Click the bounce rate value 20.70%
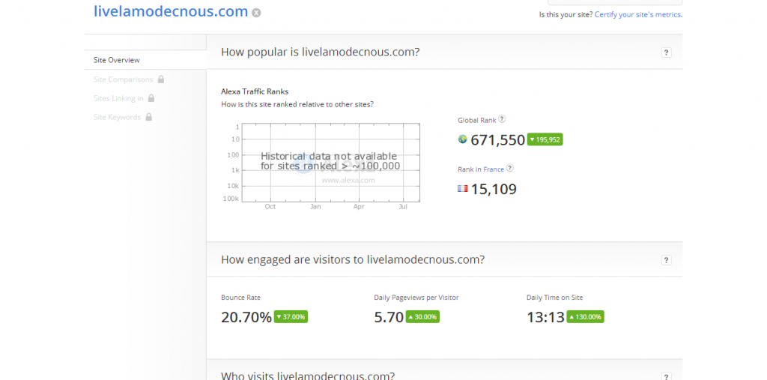The height and width of the screenshot is (380, 767). pyautogui.click(x=246, y=317)
